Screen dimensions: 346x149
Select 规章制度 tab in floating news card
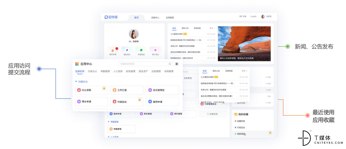[x=229, y=71]
